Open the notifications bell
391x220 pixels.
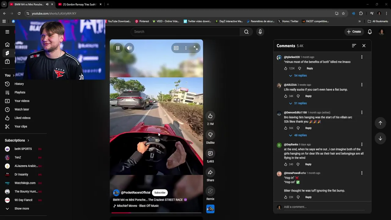click(370, 32)
